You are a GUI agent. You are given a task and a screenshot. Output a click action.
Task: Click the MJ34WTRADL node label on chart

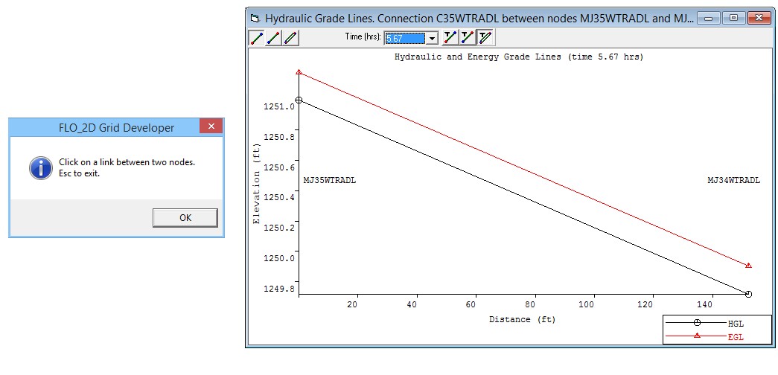733,180
